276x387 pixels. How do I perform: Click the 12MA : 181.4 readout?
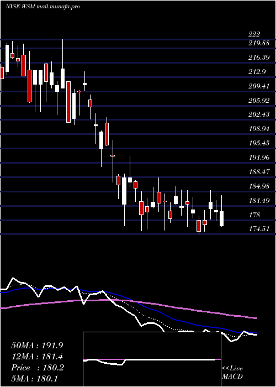pyautogui.click(x=37, y=357)
